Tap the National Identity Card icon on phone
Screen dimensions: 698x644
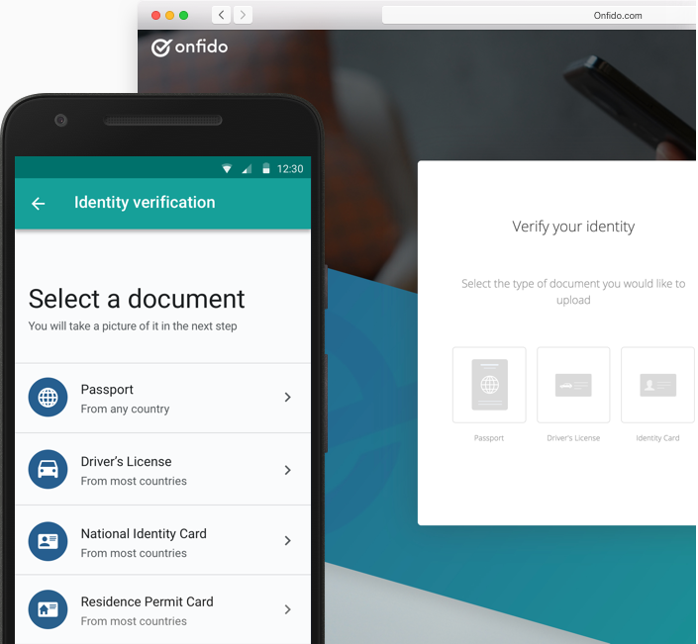(49, 541)
